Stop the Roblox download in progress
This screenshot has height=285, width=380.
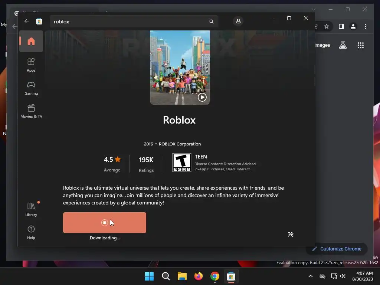point(104,223)
